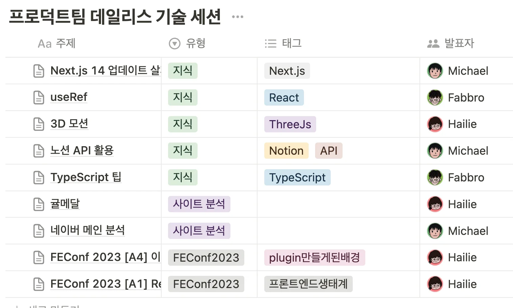Click the page icon beside FEConf 2023 [A4]
This screenshot has height=308, width=513.
coord(39,257)
